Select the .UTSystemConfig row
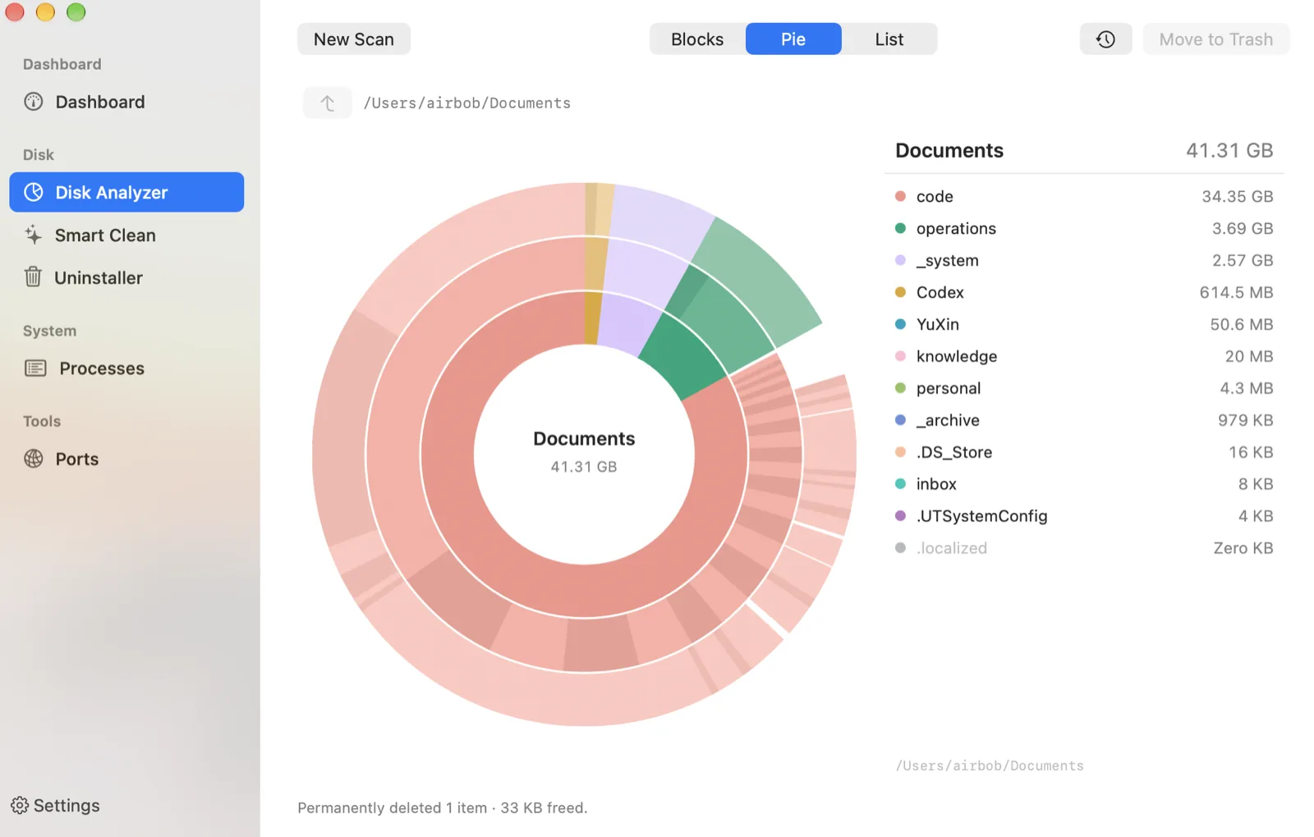 click(1084, 516)
